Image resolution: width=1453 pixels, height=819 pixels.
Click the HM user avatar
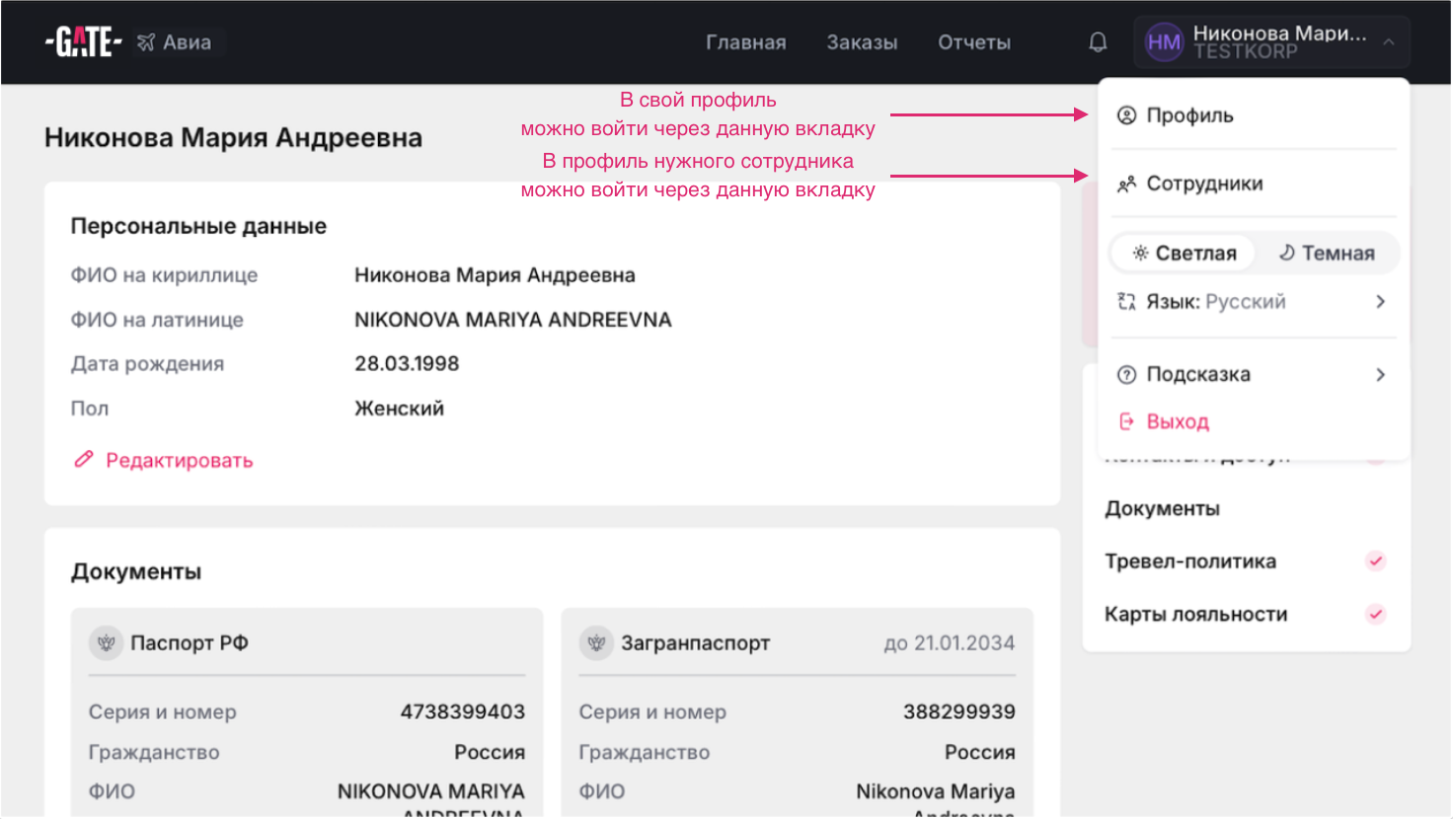[x=1163, y=42]
